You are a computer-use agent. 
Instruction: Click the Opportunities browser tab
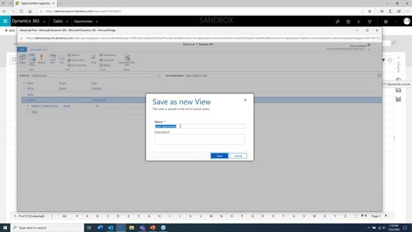point(35,3)
